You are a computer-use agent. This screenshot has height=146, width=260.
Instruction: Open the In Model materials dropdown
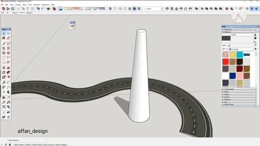(243, 49)
